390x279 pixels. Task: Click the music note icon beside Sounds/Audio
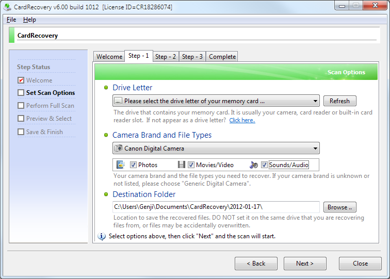coord(254,165)
